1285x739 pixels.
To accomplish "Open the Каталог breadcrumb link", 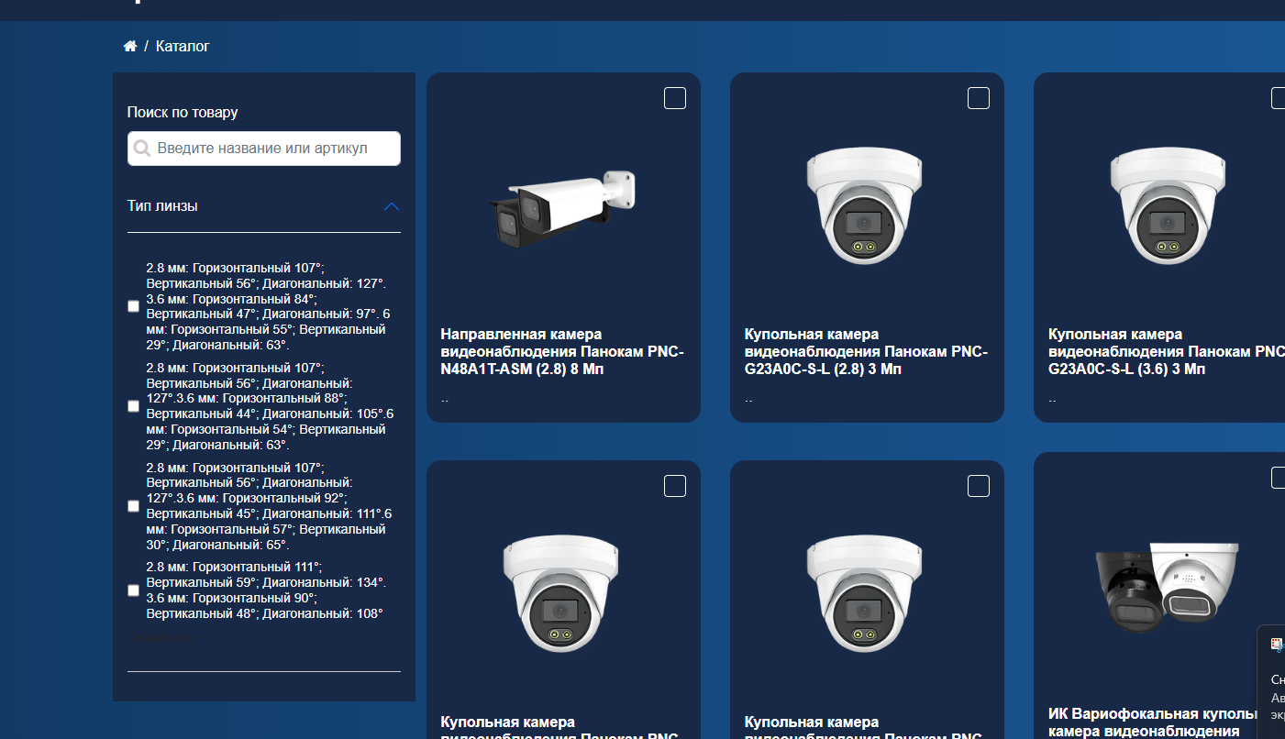I will 183,46.
